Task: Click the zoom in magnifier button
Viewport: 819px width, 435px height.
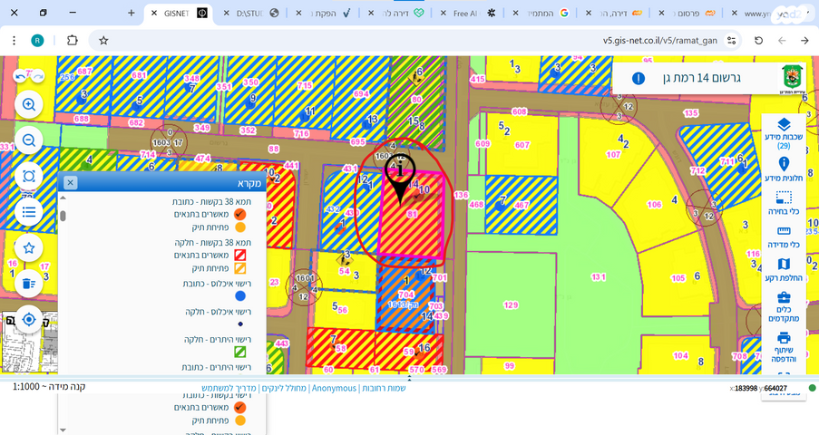Action: (x=29, y=105)
